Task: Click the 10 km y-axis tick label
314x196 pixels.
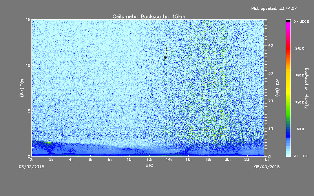Action: tap(28, 65)
